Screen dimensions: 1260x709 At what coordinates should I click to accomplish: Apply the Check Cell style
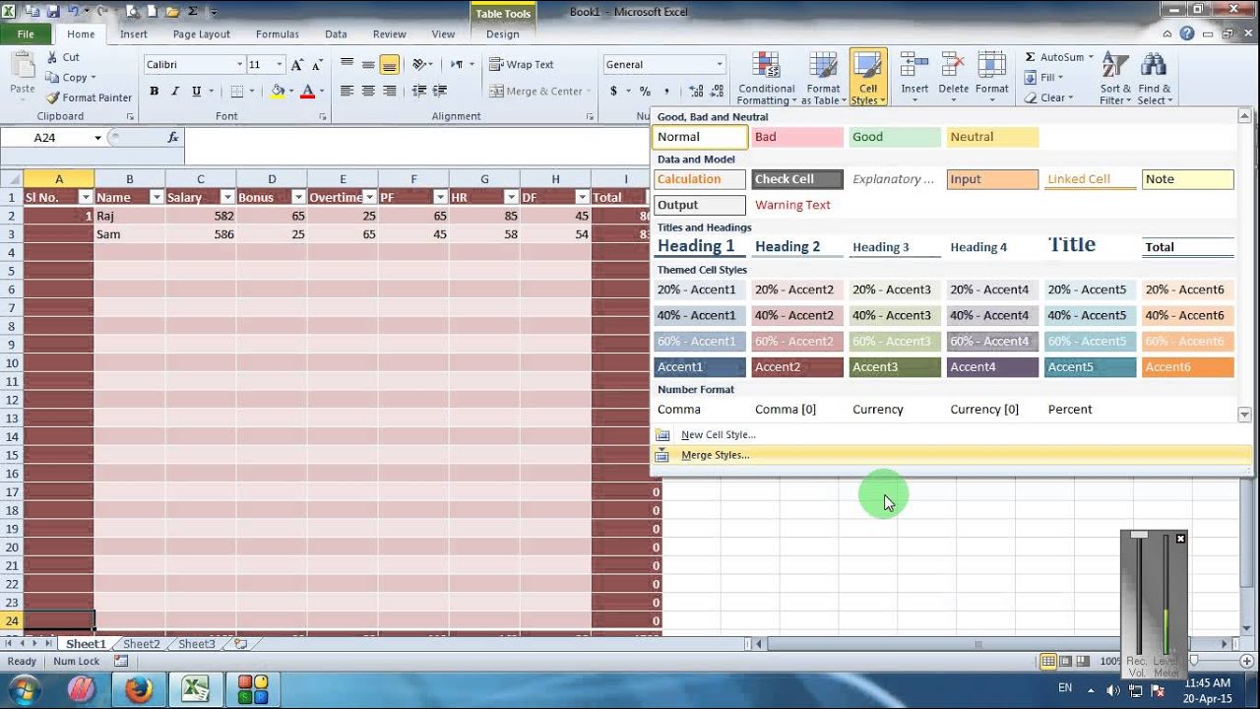pos(797,179)
